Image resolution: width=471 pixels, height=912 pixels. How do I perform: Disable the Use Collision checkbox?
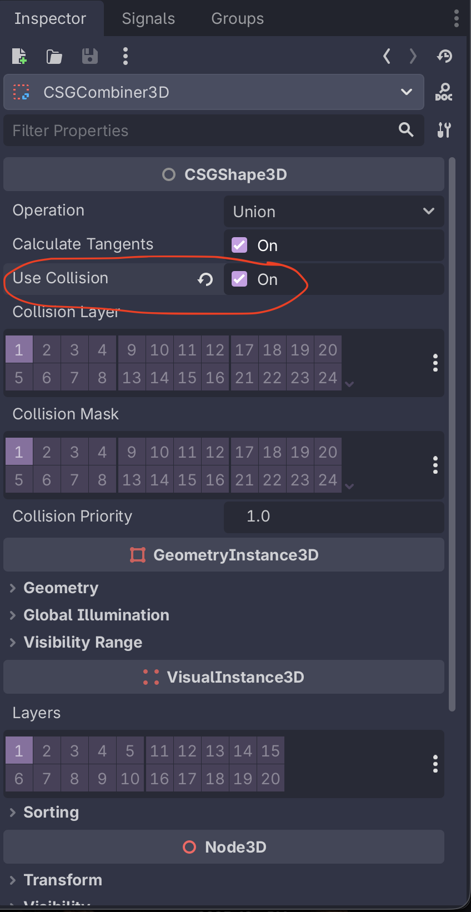coord(239,279)
